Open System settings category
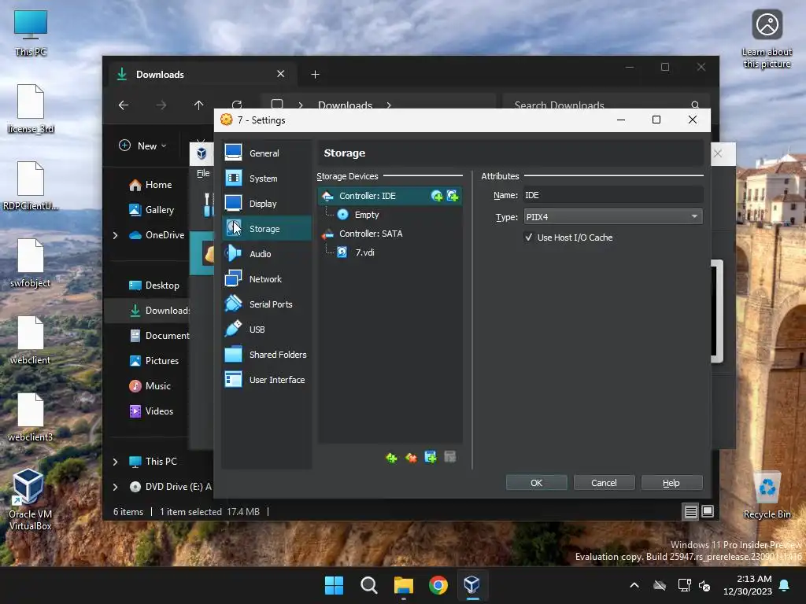This screenshot has height=604, width=806. pos(266,179)
